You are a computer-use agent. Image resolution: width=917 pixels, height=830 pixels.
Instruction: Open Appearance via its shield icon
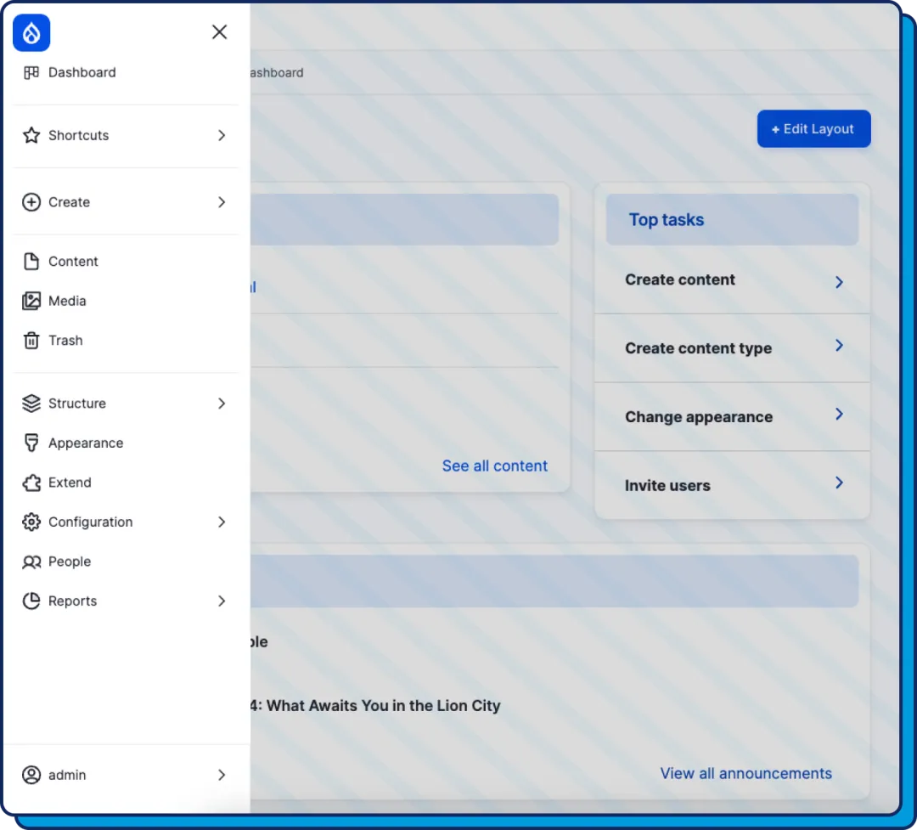coord(31,443)
